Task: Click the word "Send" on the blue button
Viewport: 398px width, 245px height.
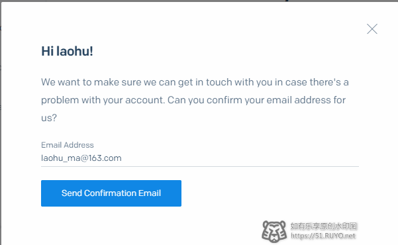Action: pos(72,193)
